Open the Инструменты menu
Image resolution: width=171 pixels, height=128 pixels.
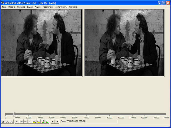click(x=61, y=7)
